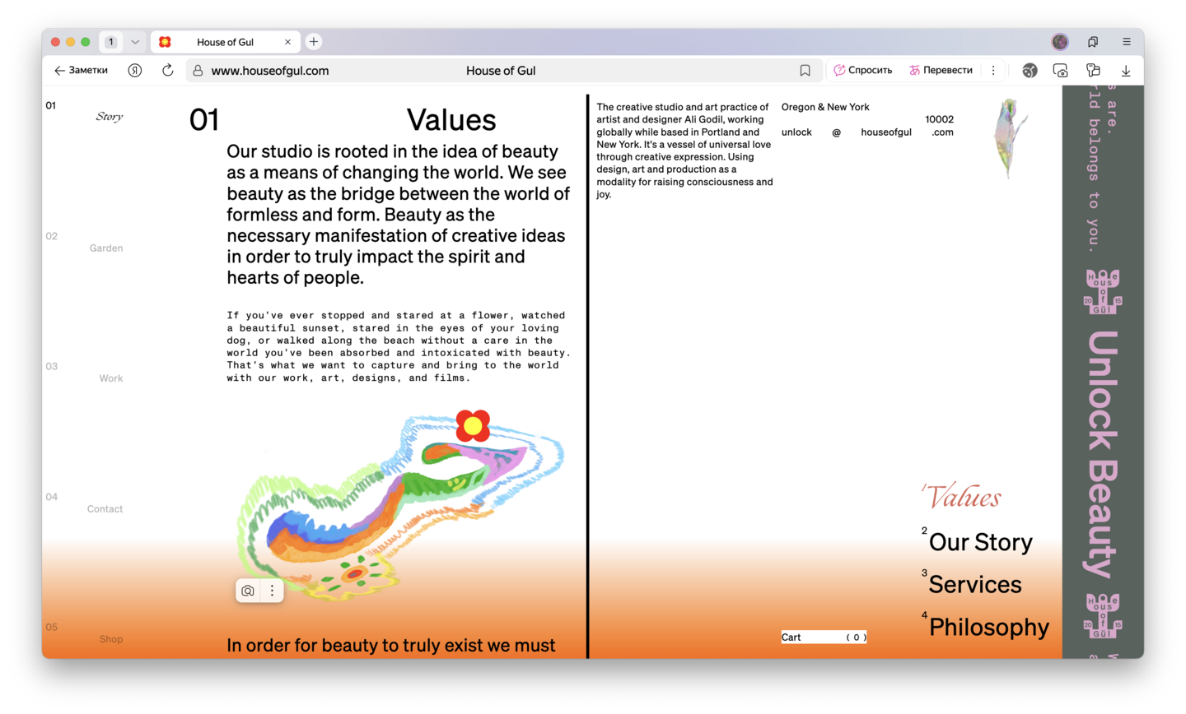Bookmark this page with the bookmark icon
1186x714 pixels.
click(805, 71)
